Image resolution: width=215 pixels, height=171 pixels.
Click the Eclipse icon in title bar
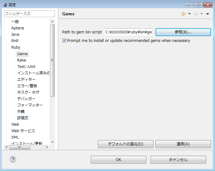tap(5, 5)
